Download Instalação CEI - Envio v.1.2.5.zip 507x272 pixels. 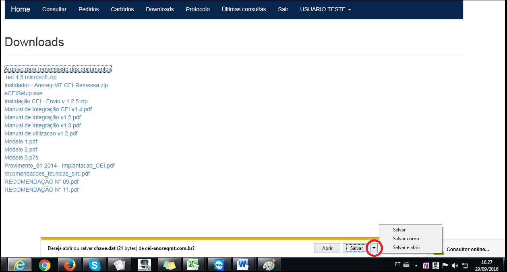[x=46, y=101]
